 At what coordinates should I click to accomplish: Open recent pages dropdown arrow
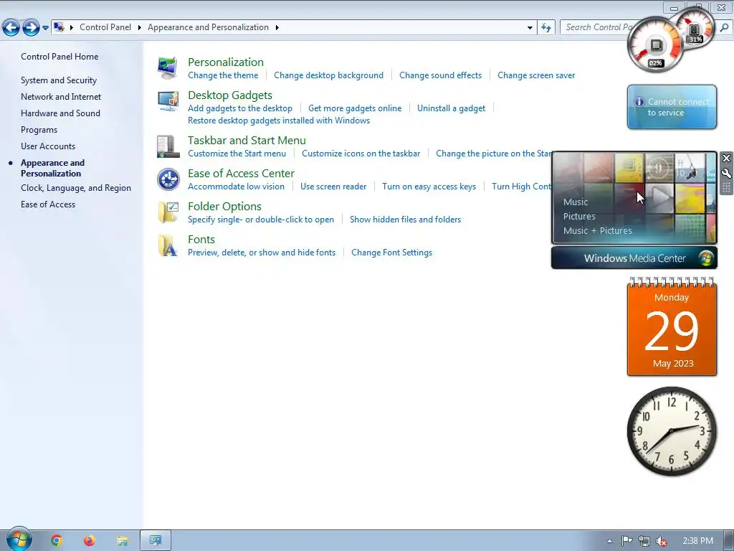click(45, 28)
